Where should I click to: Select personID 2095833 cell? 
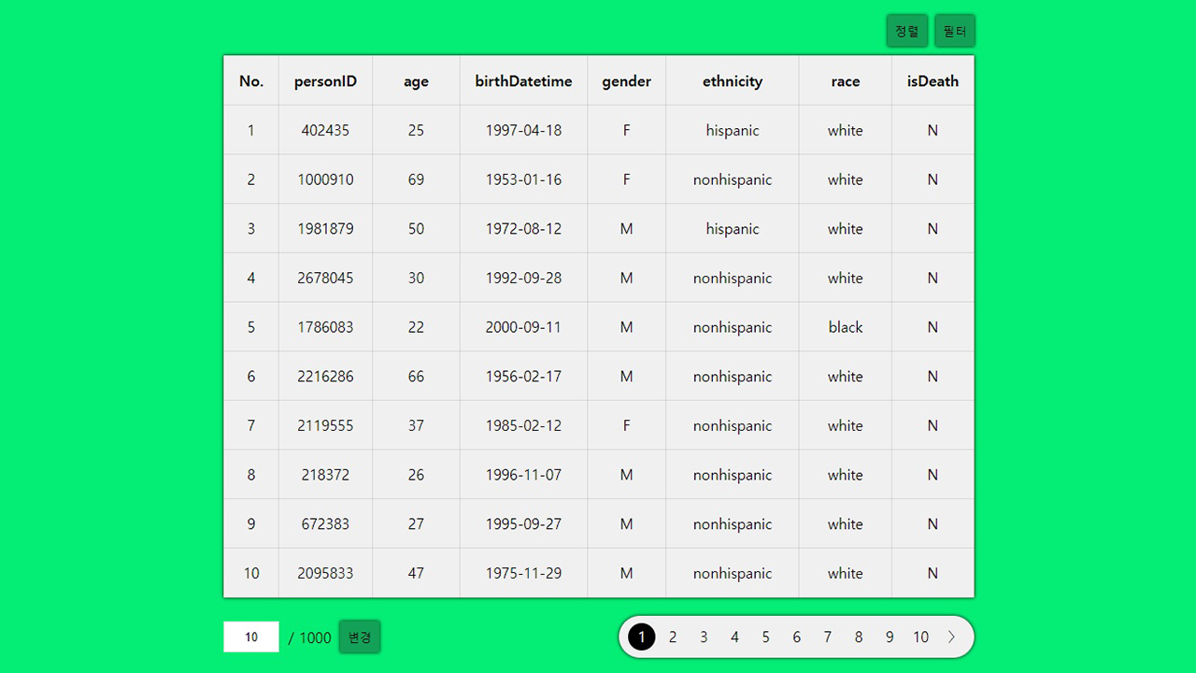(x=325, y=573)
